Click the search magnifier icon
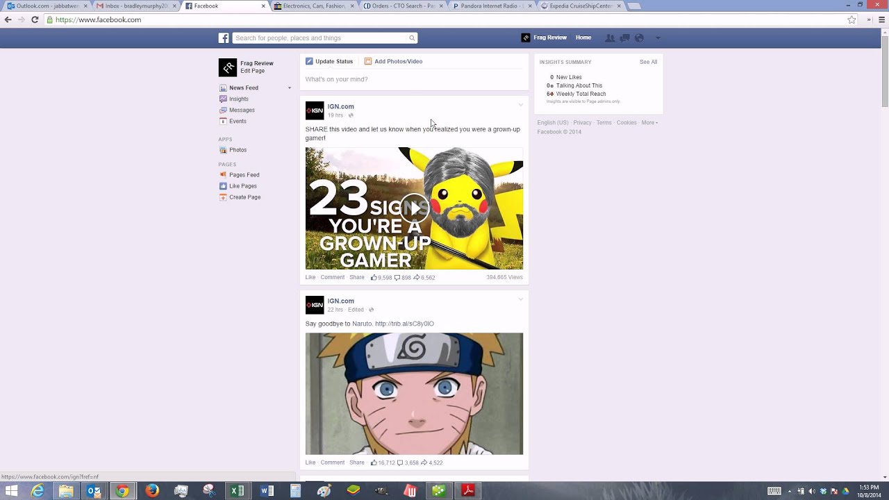The height and width of the screenshot is (500, 889). (x=412, y=38)
